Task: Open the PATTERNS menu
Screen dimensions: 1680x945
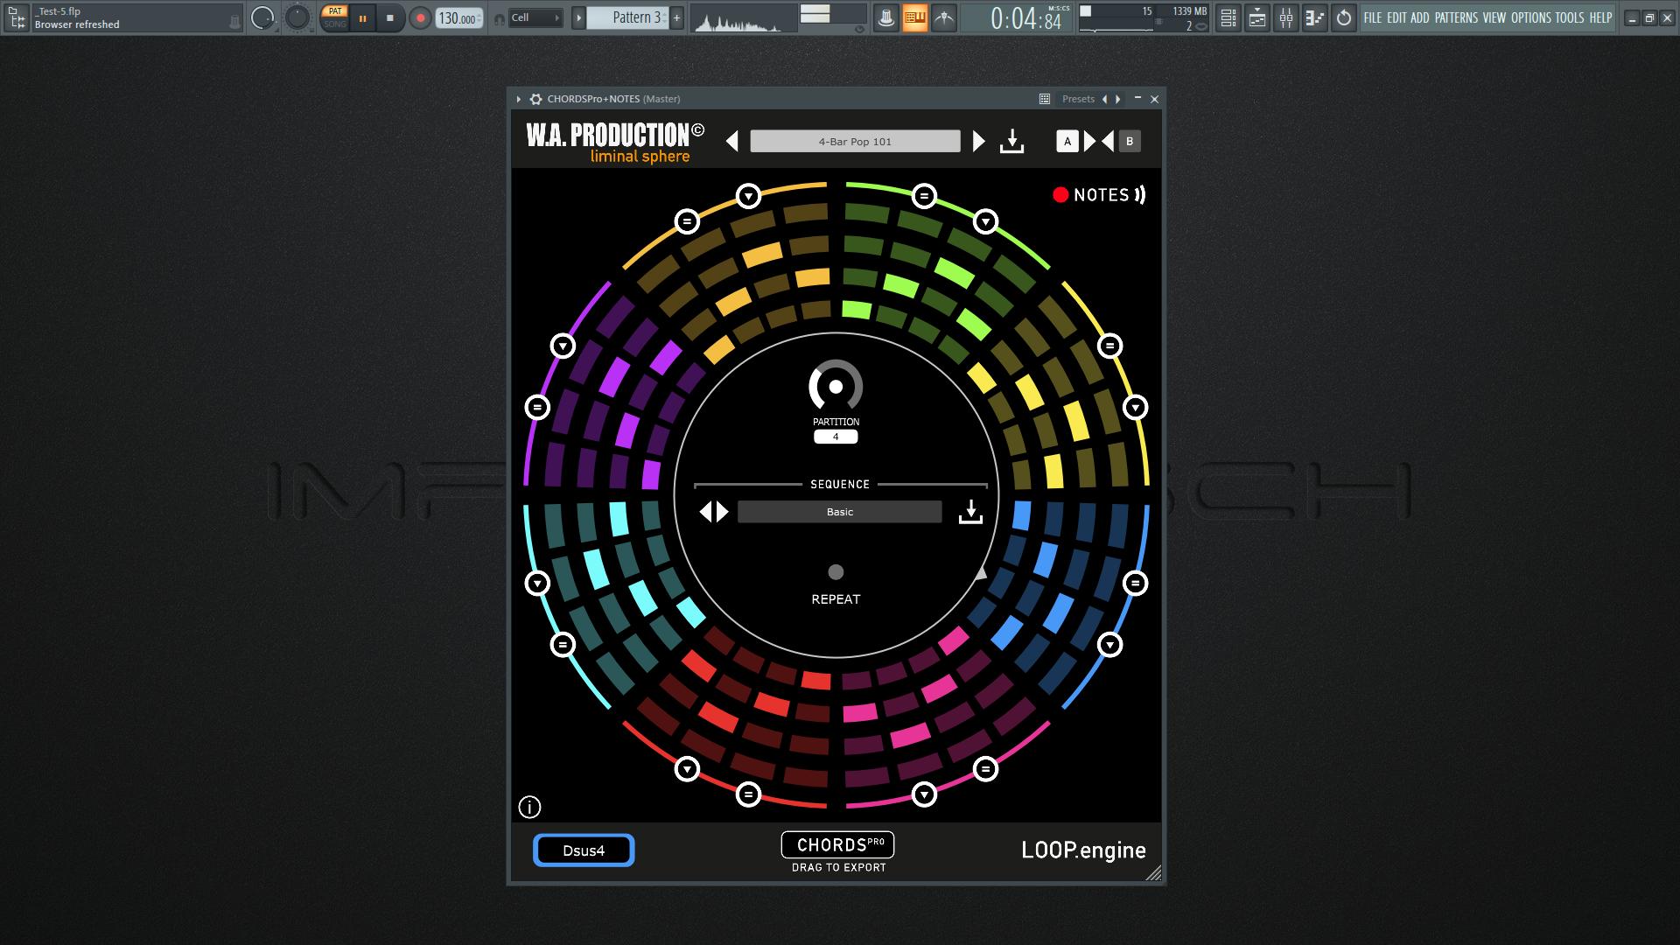Action: [1455, 17]
